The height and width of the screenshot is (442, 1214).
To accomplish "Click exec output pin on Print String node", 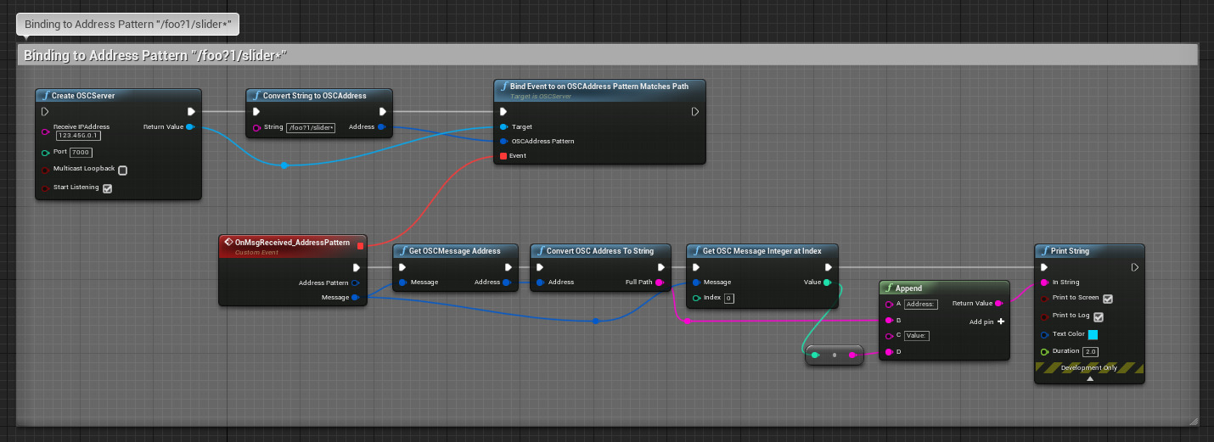I will tap(1135, 267).
